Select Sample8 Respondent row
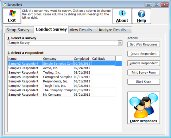This screenshot has width=171, height=138. [61, 90]
